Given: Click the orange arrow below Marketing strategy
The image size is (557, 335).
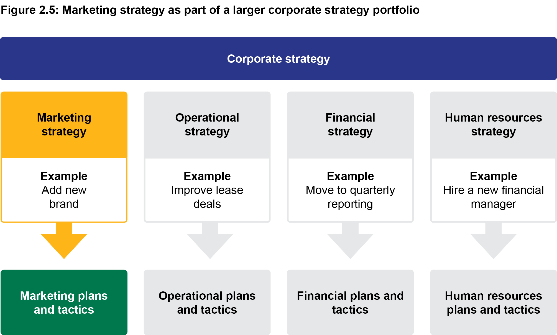Looking at the screenshot, I should pyautogui.click(x=64, y=242).
